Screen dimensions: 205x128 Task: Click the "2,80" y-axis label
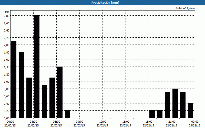click(7, 16)
